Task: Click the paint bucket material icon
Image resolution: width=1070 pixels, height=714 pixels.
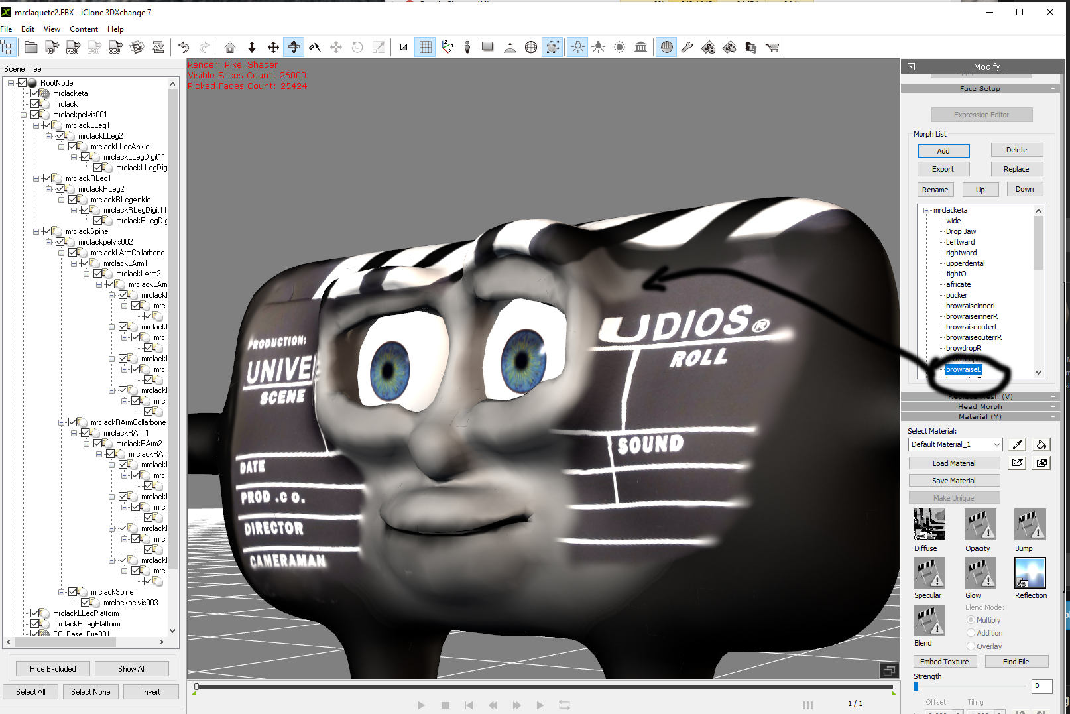Action: click(1041, 444)
